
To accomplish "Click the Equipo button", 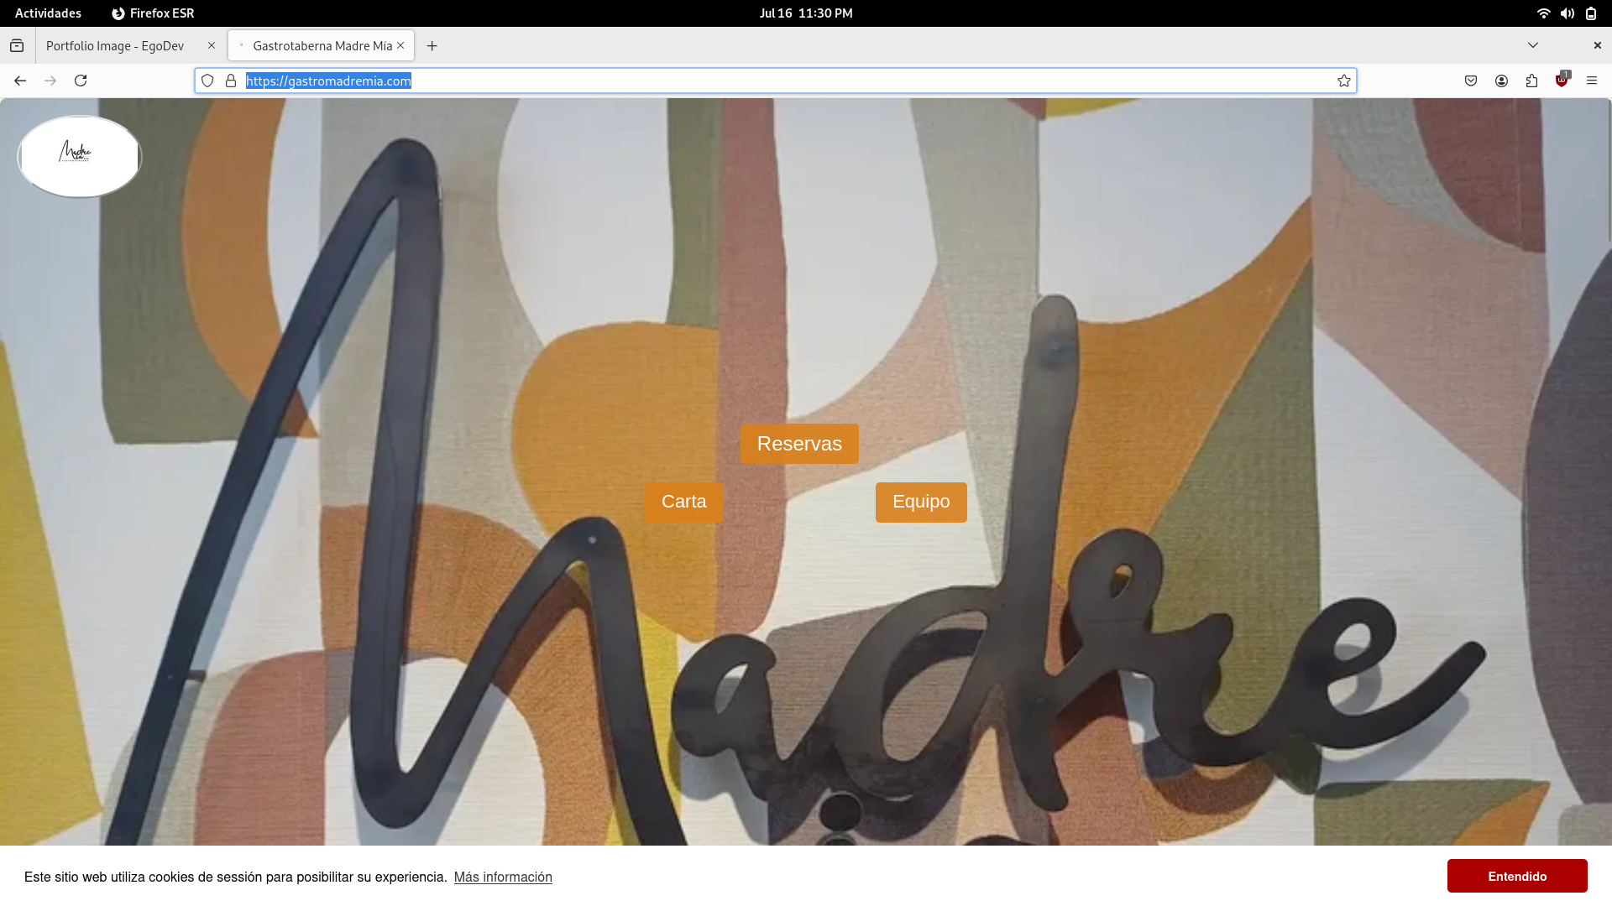I will click(x=920, y=502).
